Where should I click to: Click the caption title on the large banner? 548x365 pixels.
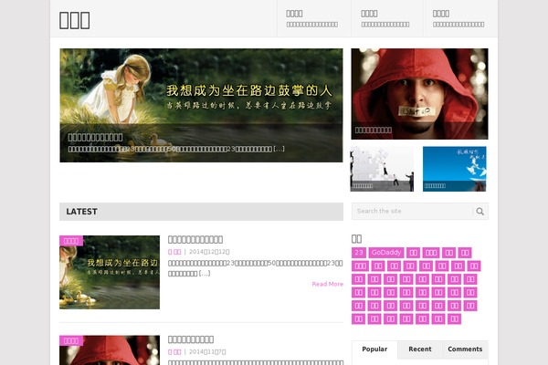[95, 137]
